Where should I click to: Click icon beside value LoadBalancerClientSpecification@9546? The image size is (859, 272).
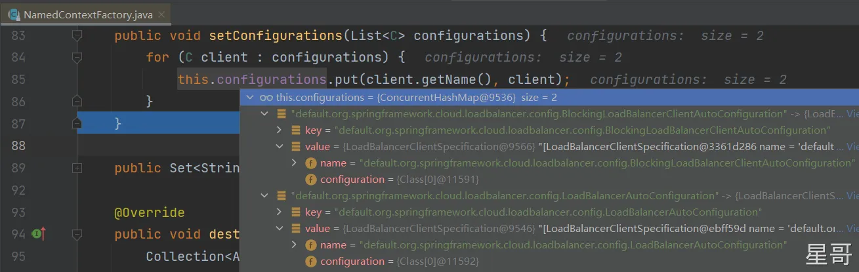tap(296, 229)
